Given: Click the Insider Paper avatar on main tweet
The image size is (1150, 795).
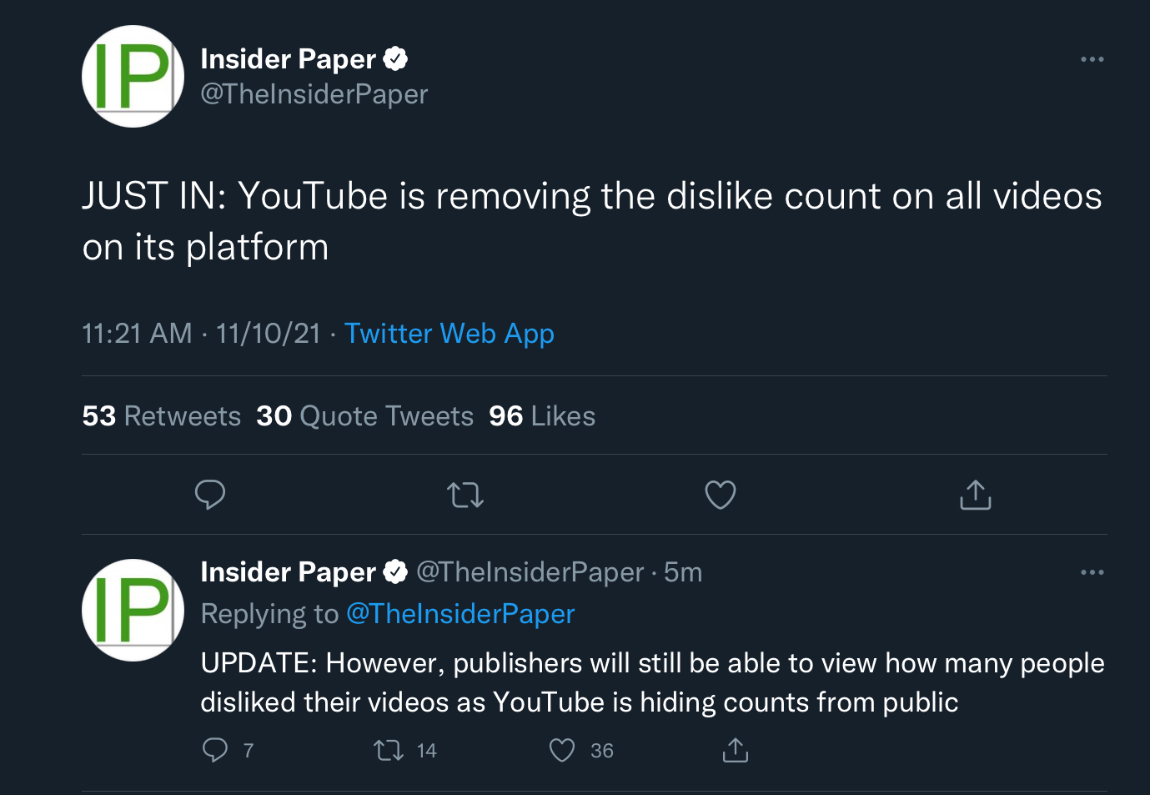Looking at the screenshot, I should [x=133, y=77].
